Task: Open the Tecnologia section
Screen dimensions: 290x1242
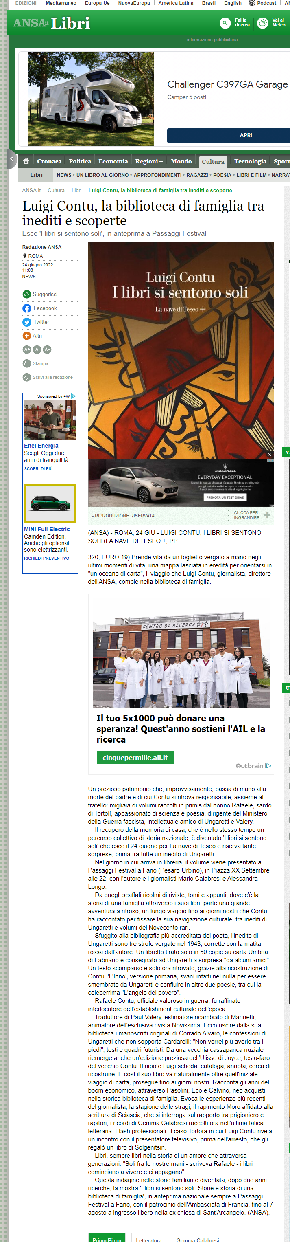Action: (250, 161)
